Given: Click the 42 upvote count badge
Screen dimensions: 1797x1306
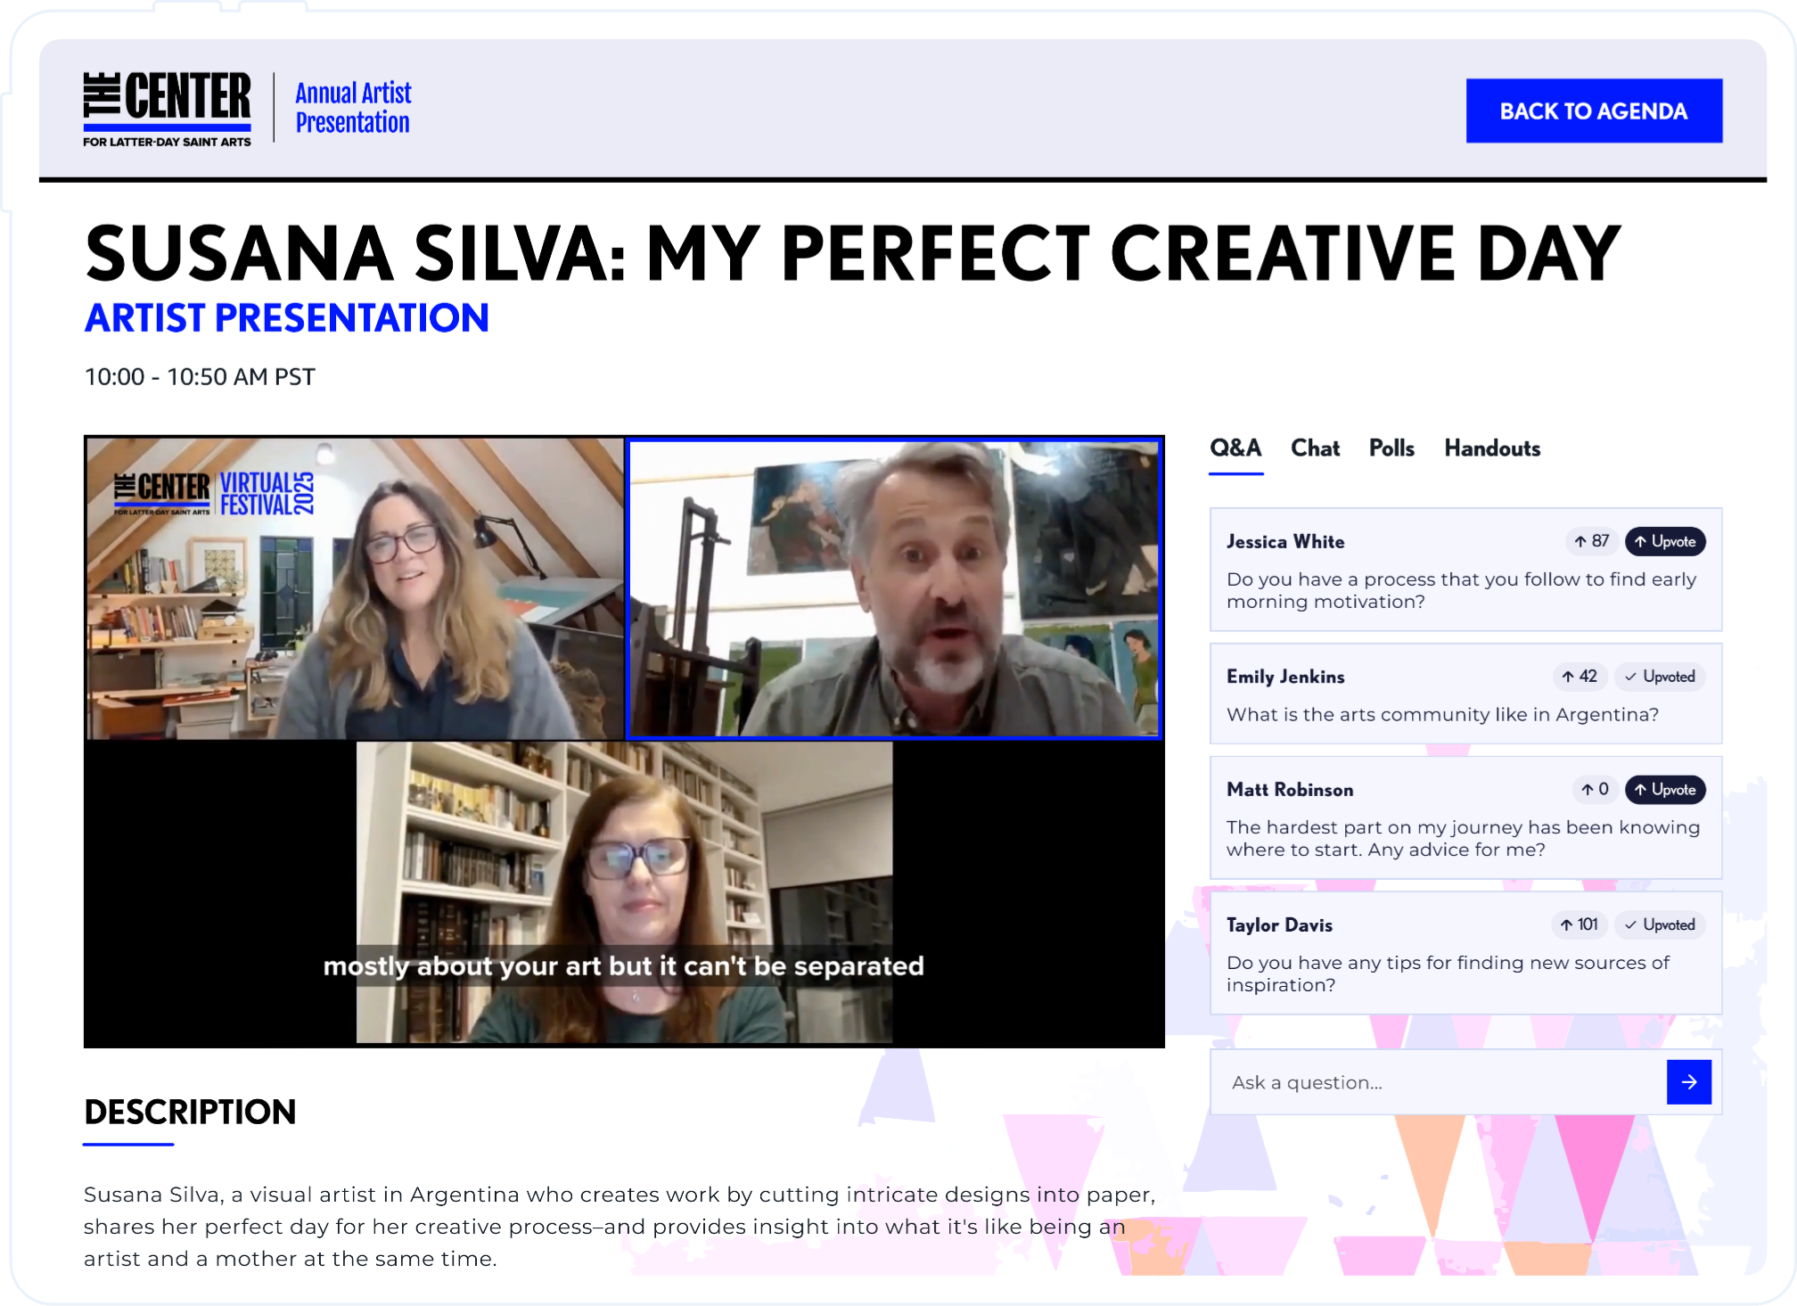Looking at the screenshot, I should pos(1580,677).
